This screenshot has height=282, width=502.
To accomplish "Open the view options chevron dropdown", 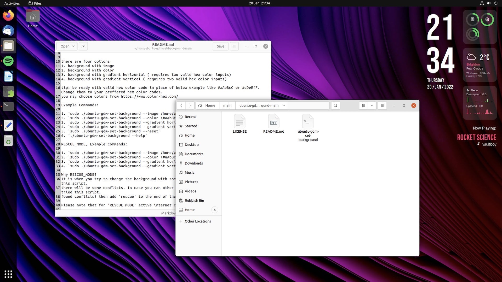I will pos(372,105).
